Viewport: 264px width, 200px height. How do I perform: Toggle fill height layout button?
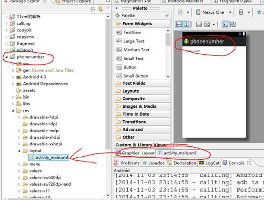point(186,25)
